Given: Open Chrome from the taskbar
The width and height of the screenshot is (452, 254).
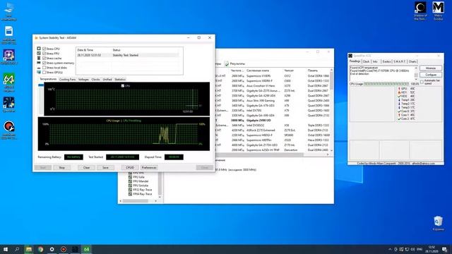Looking at the screenshot, I should [40, 249].
